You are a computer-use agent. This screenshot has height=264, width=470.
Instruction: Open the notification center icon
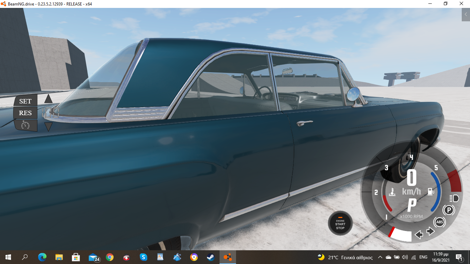click(459, 257)
